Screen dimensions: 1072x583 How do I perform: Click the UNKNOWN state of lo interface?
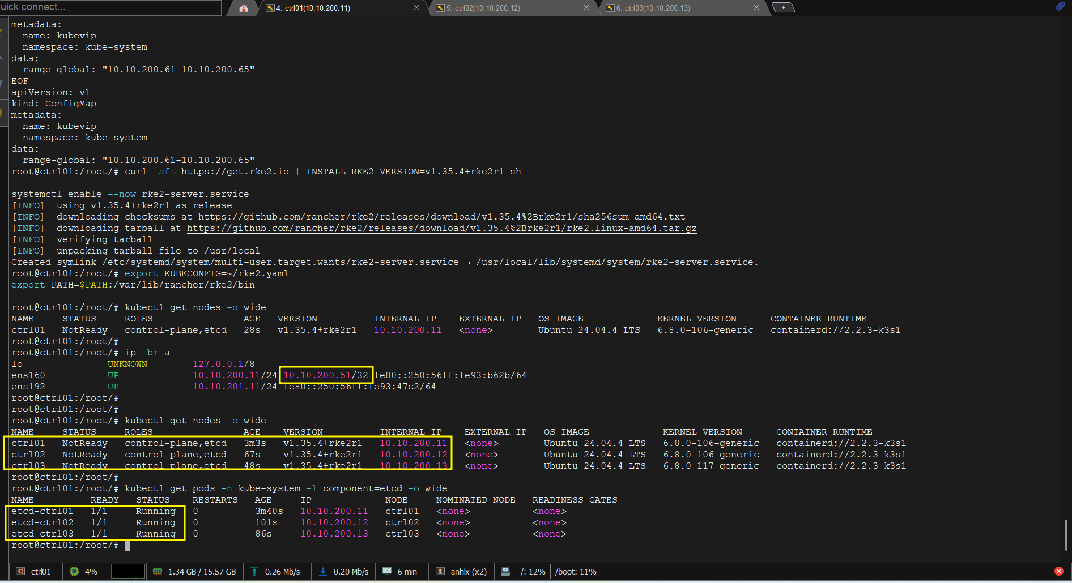click(127, 364)
